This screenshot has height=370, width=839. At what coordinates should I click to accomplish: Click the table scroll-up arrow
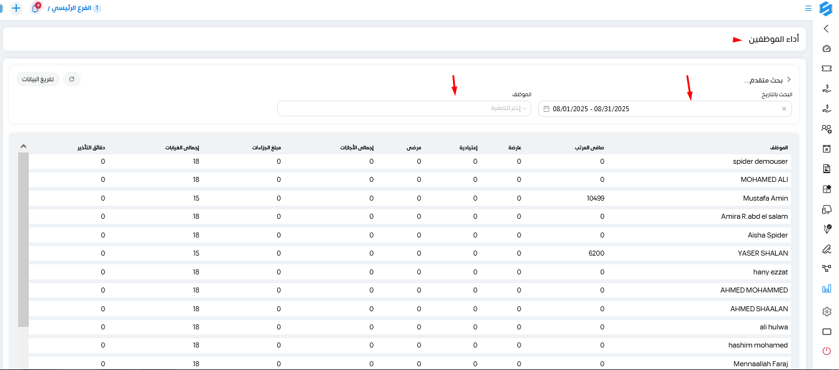(x=23, y=146)
